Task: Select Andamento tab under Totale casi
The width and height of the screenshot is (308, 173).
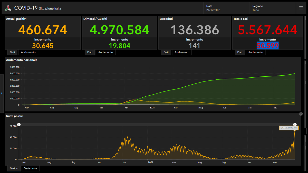Action: click(256, 52)
